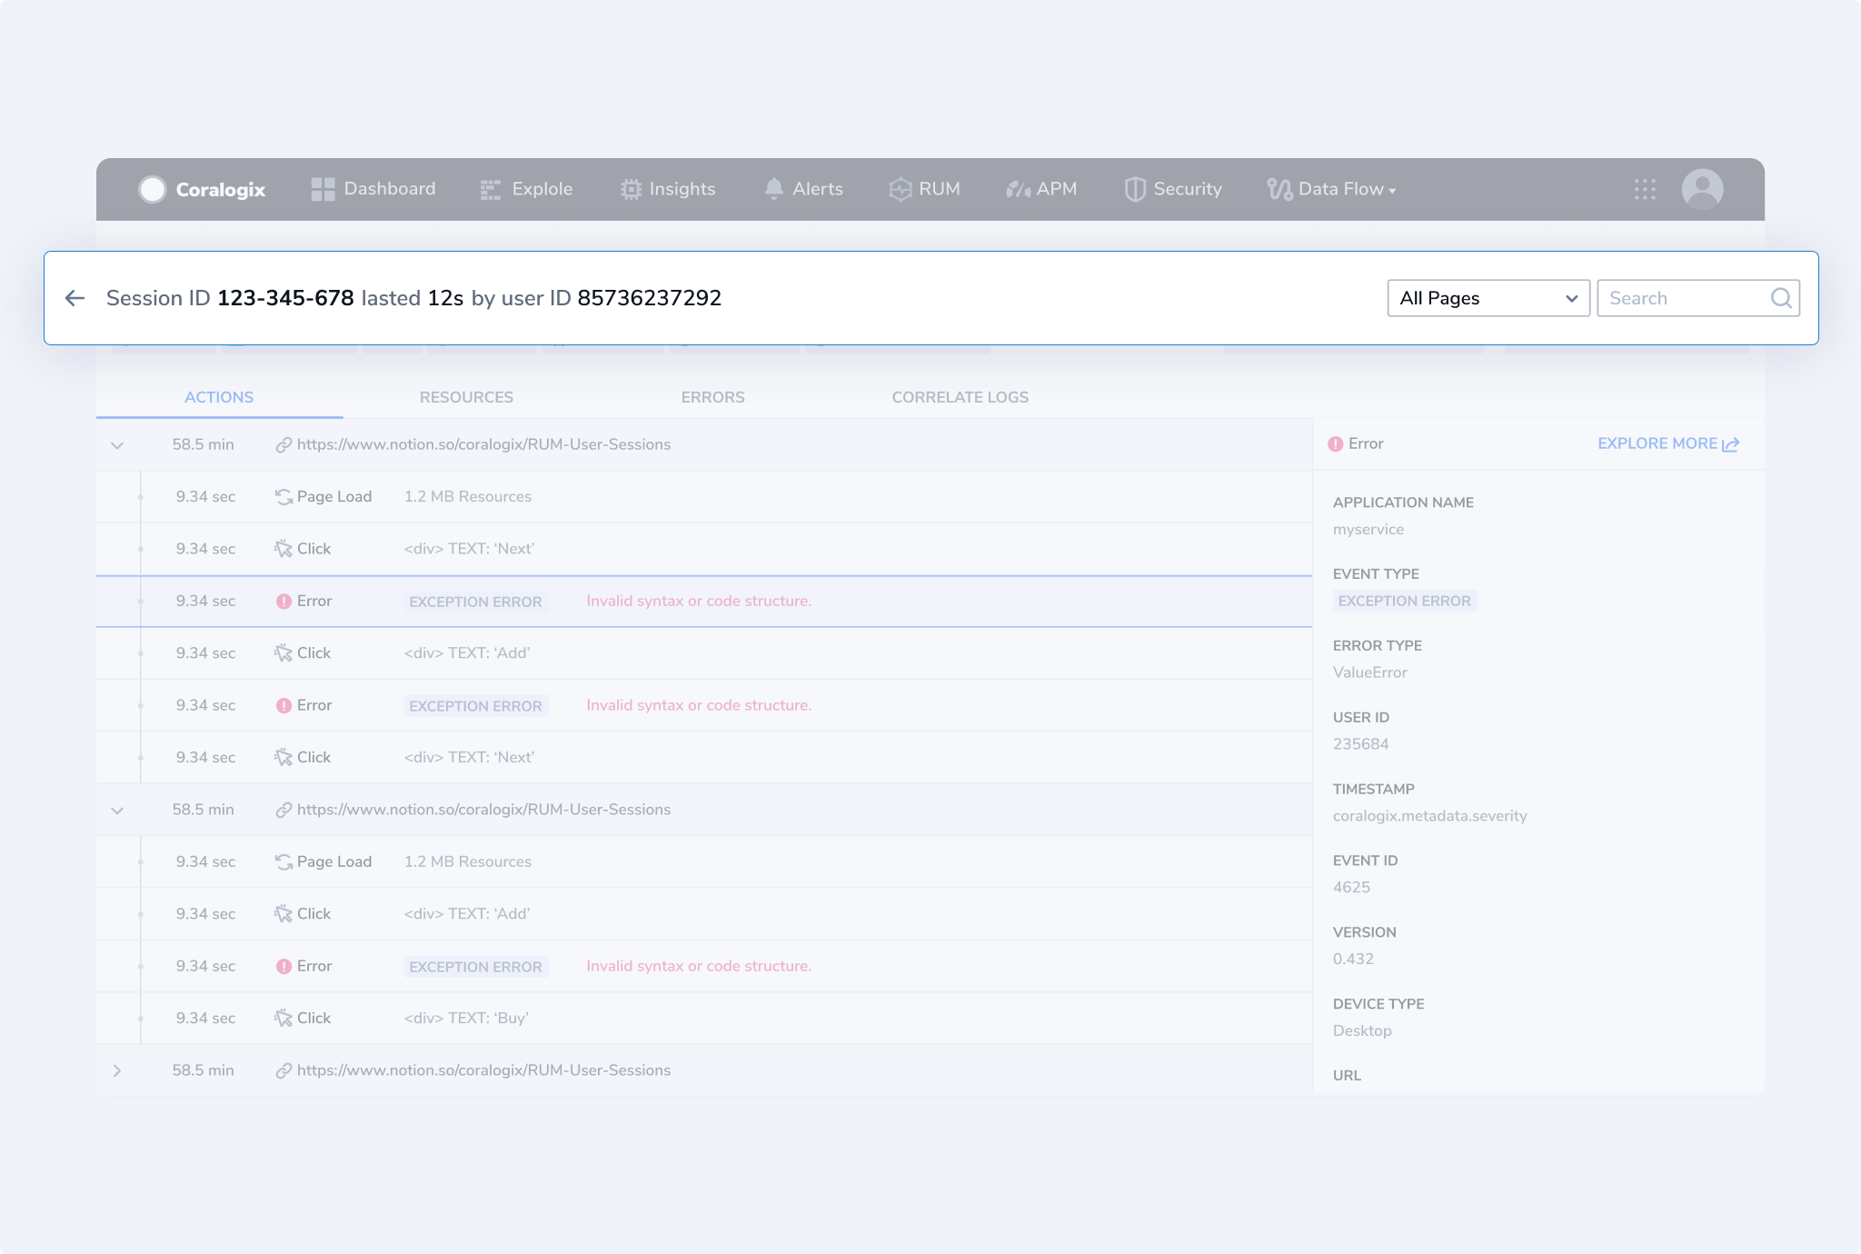Viewport: 1861px width, 1254px height.
Task: Click the search magnifier icon
Action: pyautogui.click(x=1781, y=298)
